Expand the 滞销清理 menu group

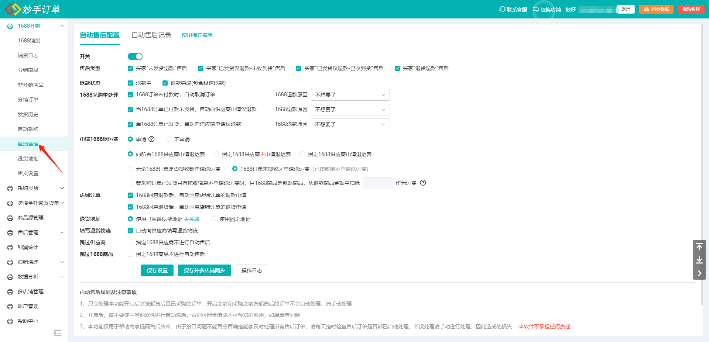pos(62,262)
